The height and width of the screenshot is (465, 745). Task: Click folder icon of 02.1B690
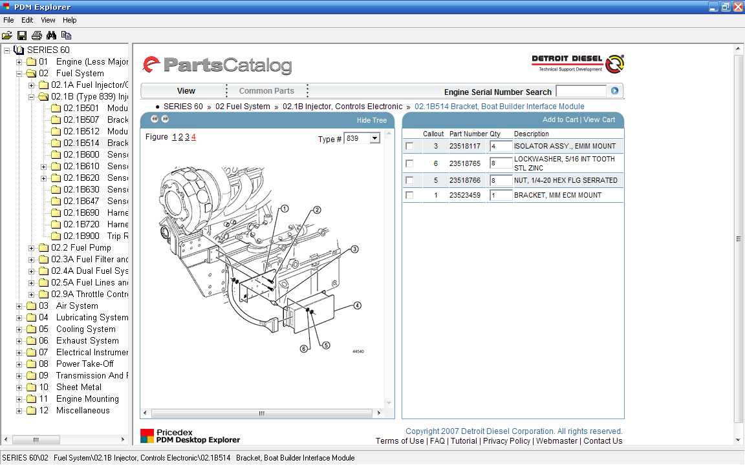tap(56, 213)
